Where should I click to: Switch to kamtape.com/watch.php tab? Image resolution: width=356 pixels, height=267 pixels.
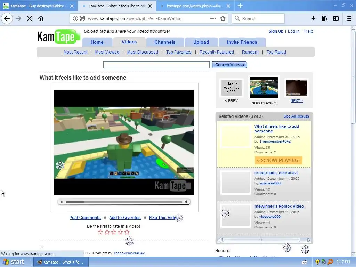tap(195, 6)
